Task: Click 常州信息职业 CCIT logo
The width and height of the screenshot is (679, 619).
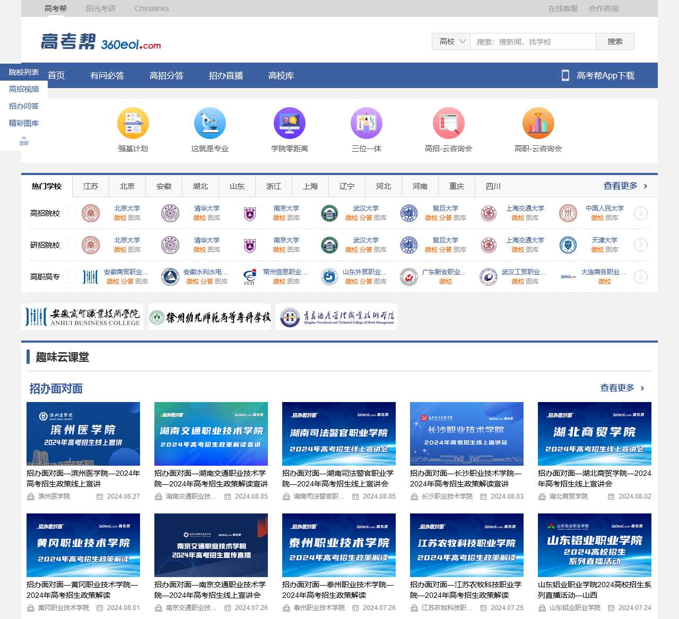Action: [x=250, y=277]
